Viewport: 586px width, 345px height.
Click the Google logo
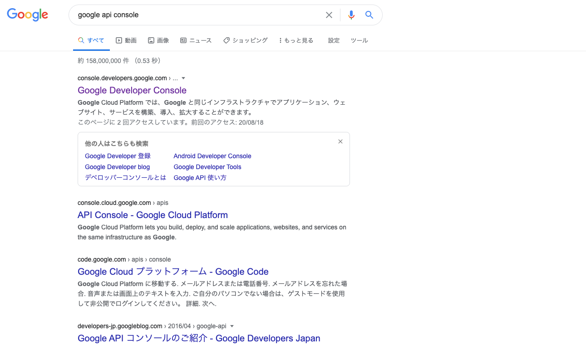tap(27, 15)
